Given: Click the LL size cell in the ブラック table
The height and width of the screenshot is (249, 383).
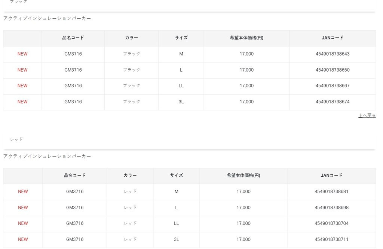Looking at the screenshot, I should (181, 86).
